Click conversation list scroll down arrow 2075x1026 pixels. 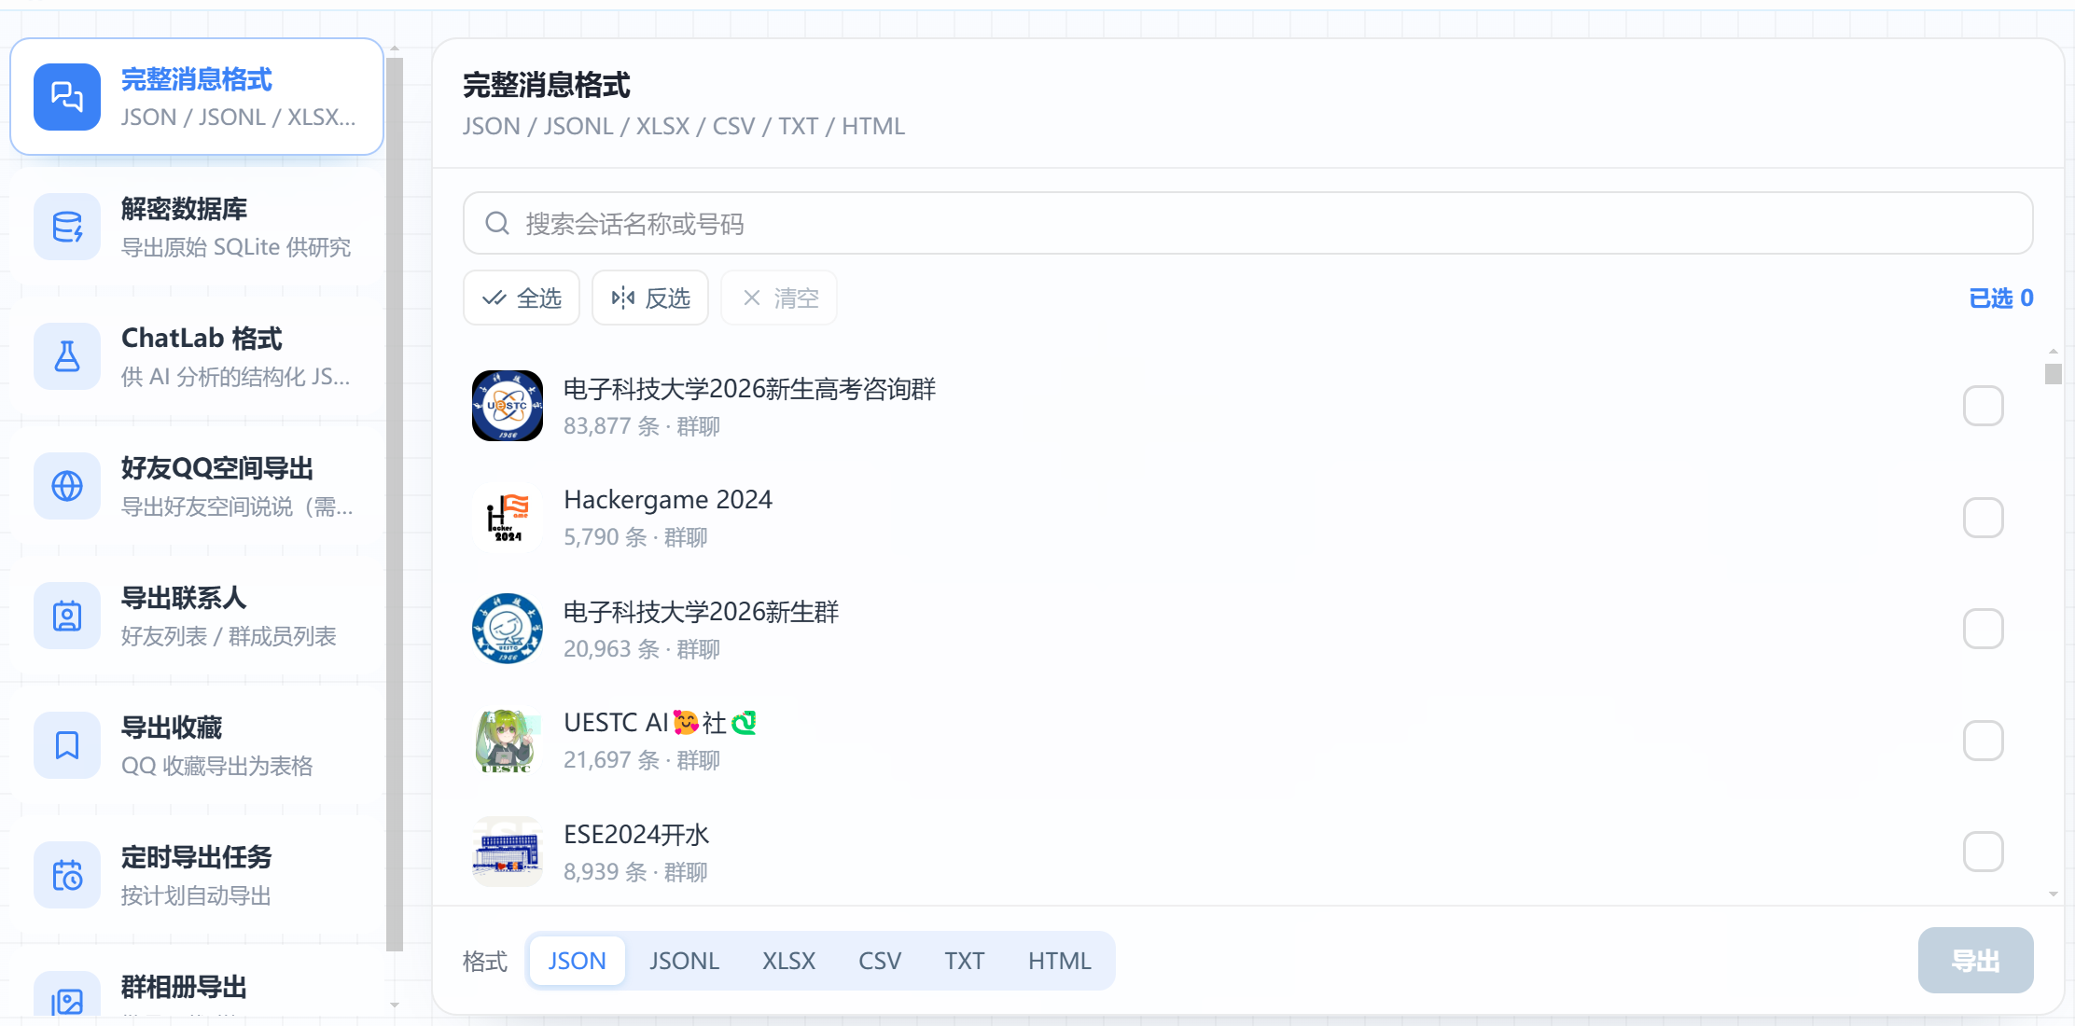[2054, 894]
